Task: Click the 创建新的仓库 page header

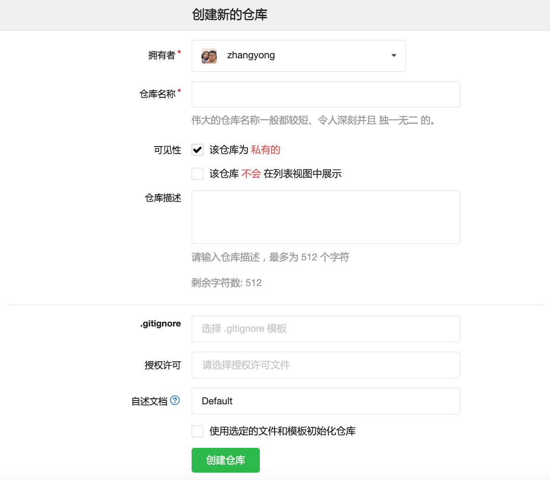Action: tap(229, 15)
